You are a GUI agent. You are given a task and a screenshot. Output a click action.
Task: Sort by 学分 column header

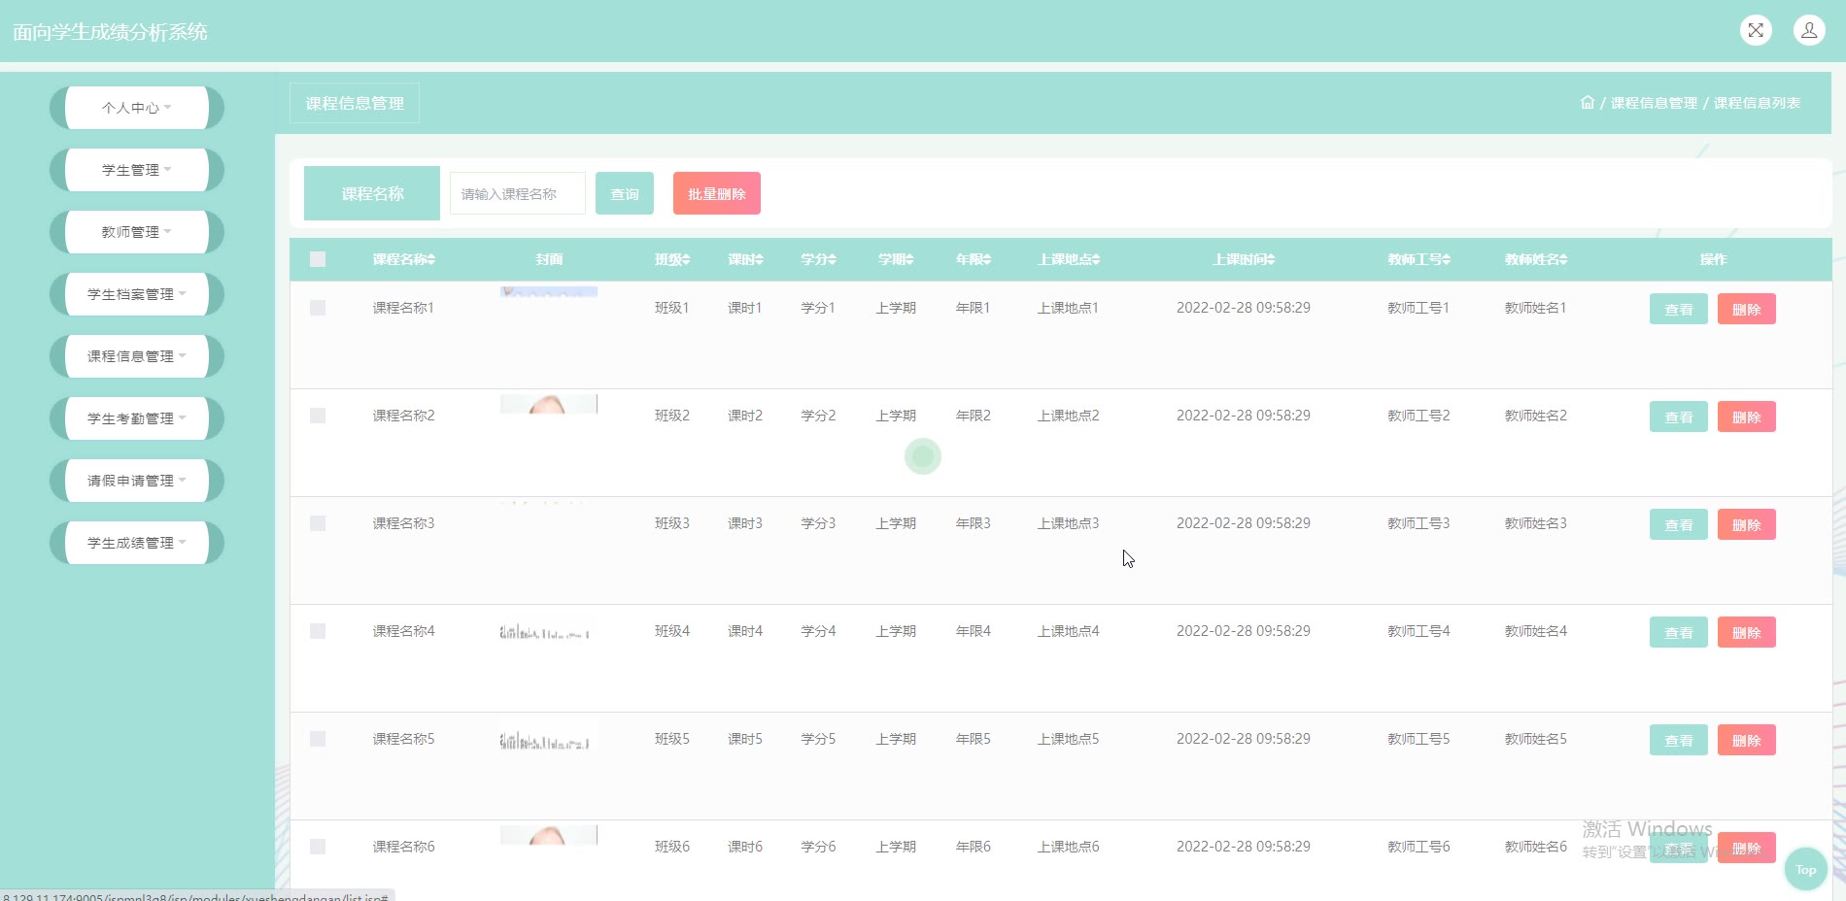(818, 259)
